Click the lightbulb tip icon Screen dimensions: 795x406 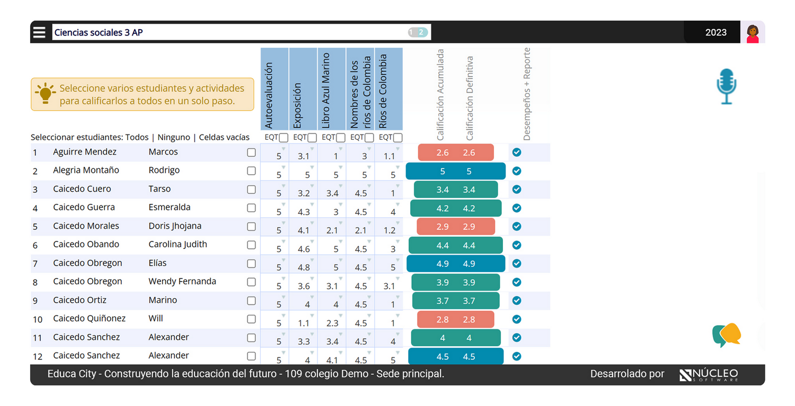[x=46, y=94]
